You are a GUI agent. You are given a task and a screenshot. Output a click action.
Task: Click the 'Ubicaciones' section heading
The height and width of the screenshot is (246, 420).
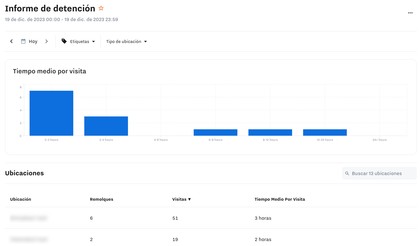[25, 173]
